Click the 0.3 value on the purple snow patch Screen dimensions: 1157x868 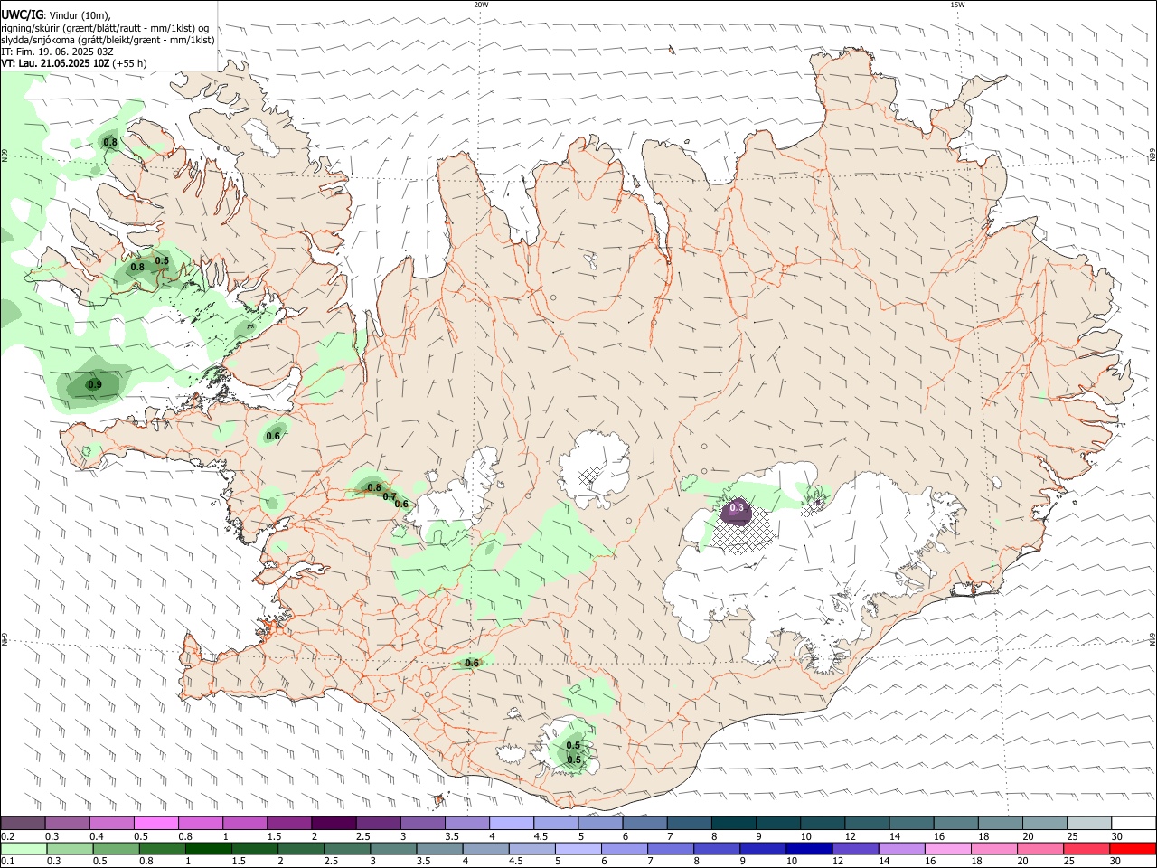pos(737,508)
